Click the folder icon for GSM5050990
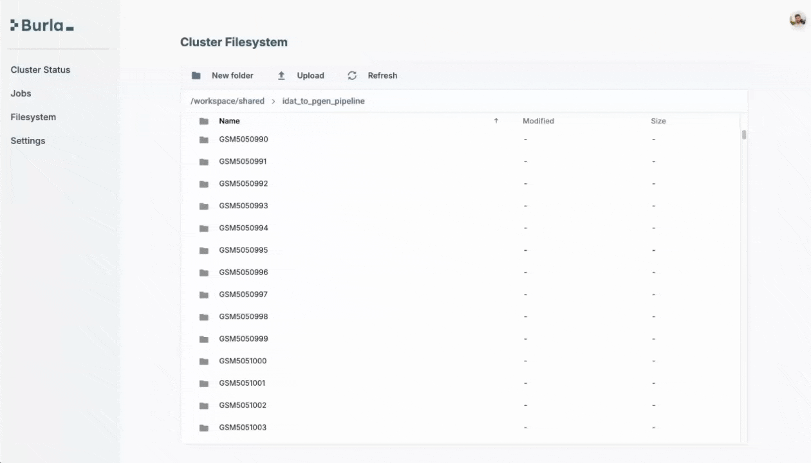 (x=204, y=140)
